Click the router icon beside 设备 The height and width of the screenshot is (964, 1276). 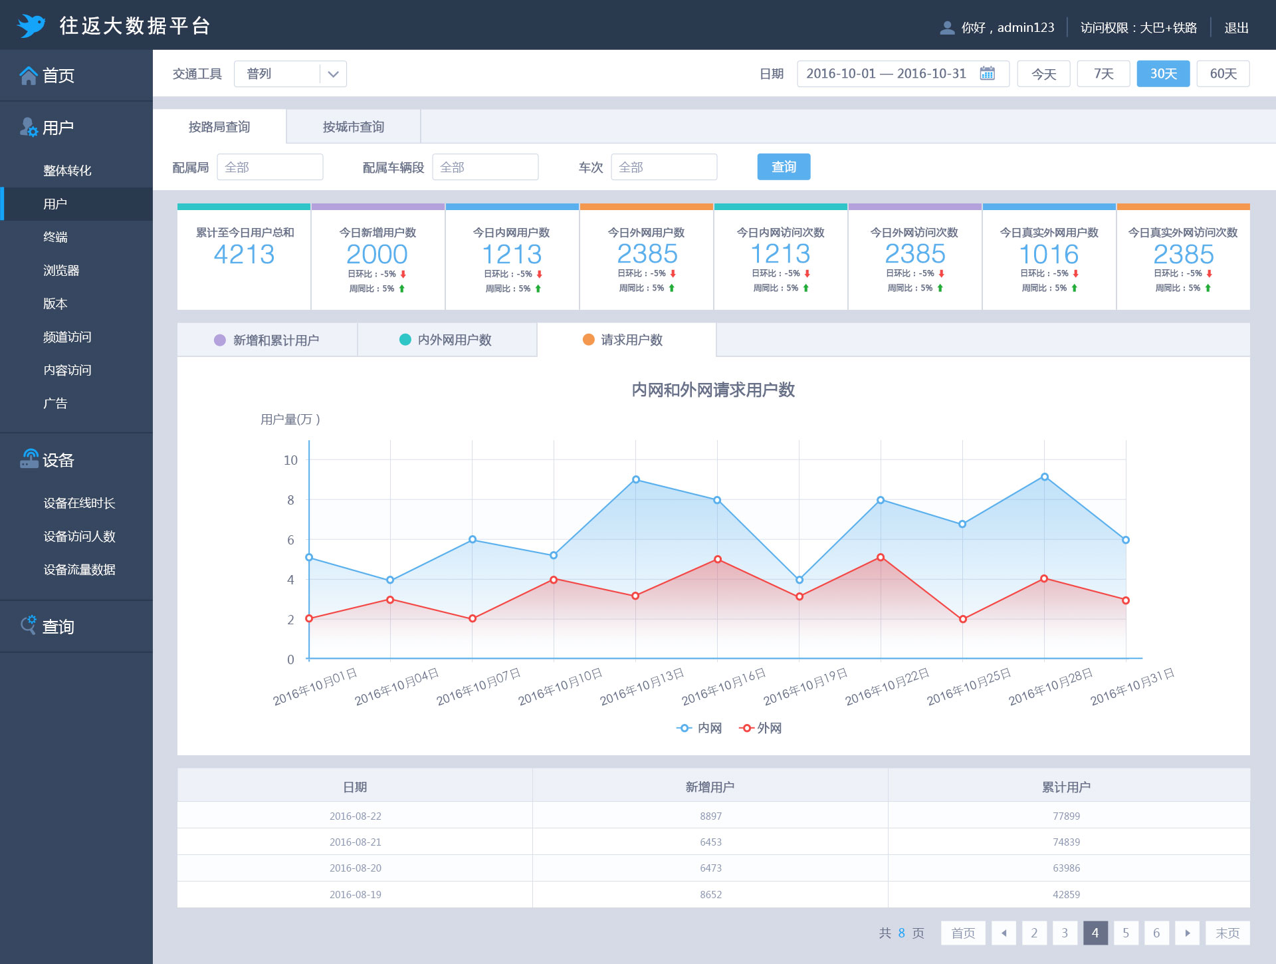click(x=29, y=459)
